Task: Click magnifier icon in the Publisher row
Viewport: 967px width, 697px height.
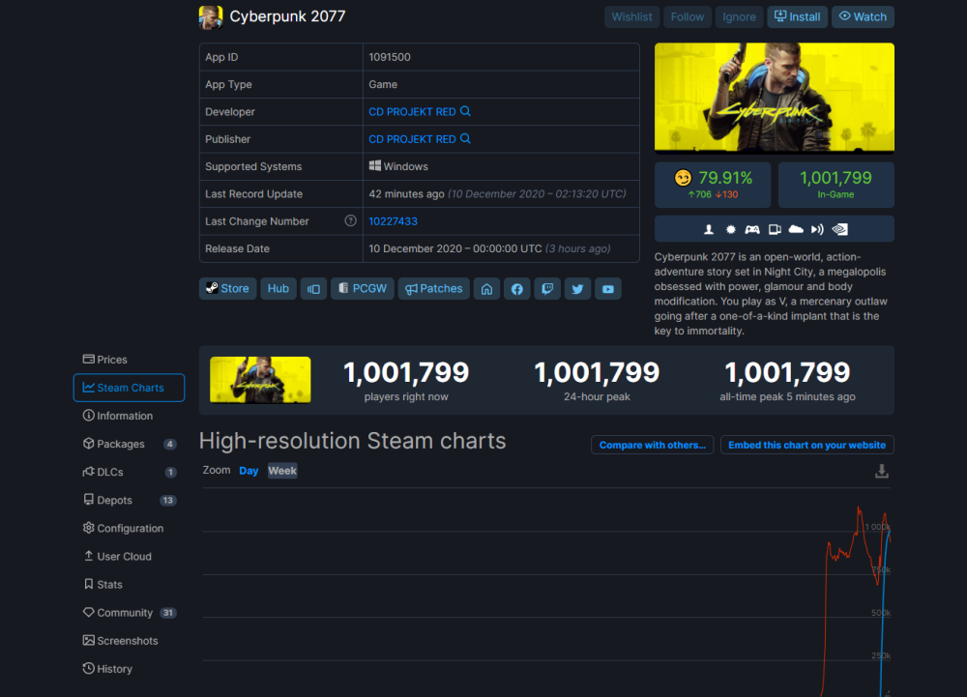Action: click(x=466, y=138)
